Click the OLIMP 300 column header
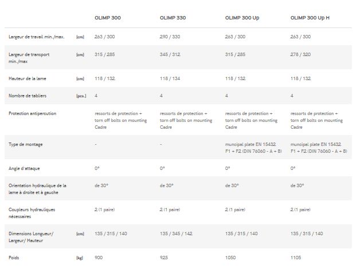The image size is (361, 273). tap(107, 18)
